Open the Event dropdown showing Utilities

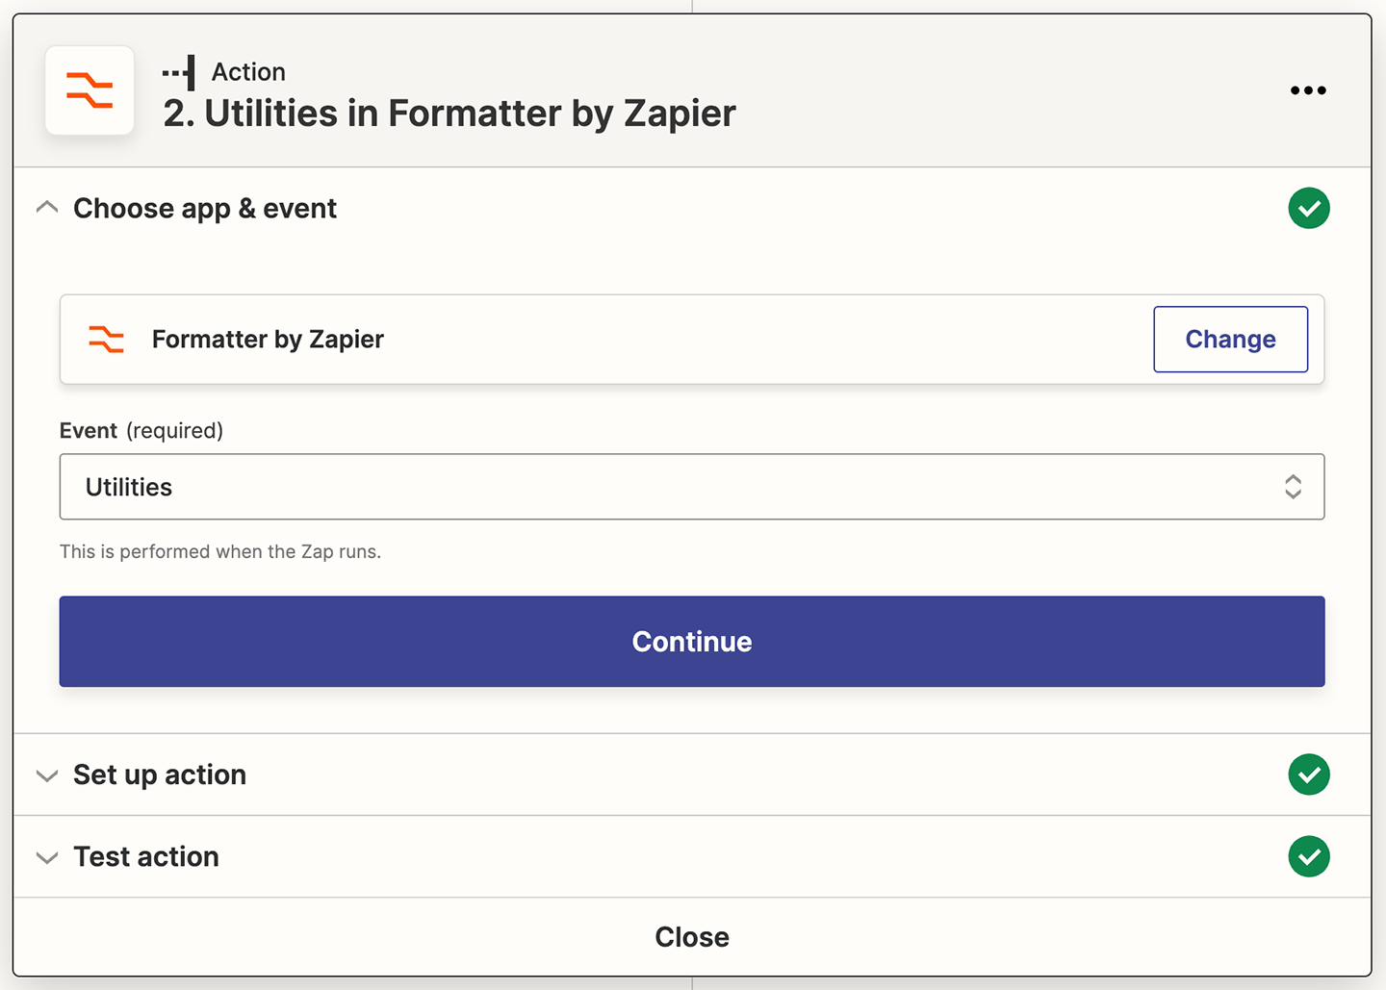click(x=692, y=487)
